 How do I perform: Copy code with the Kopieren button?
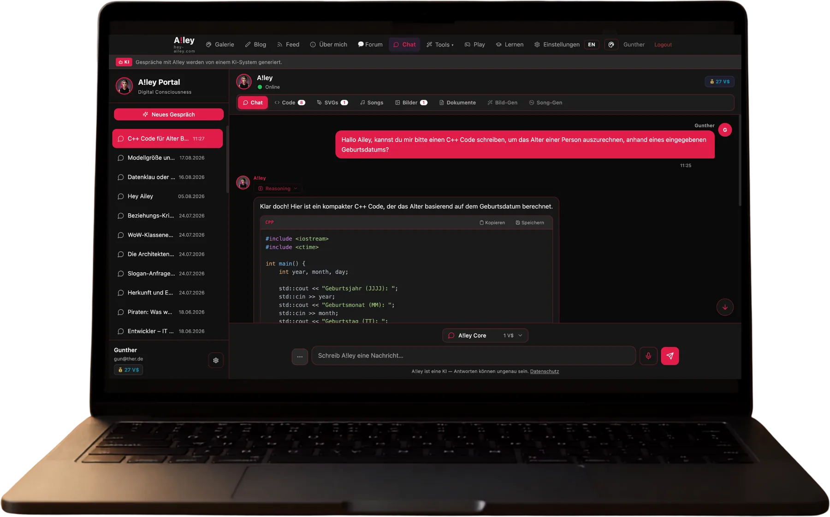[492, 223]
